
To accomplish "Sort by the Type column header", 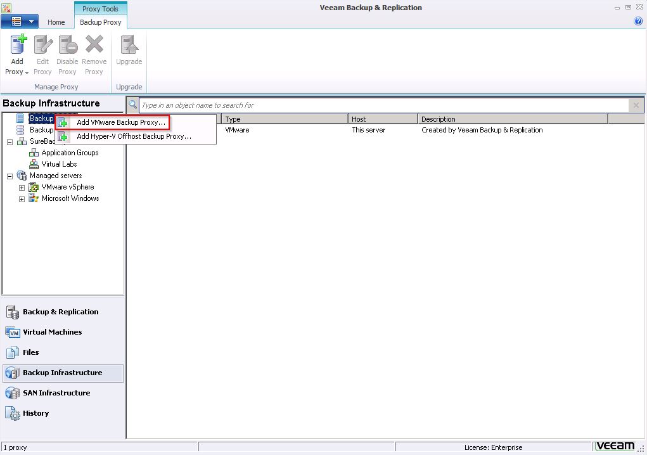I will point(285,119).
